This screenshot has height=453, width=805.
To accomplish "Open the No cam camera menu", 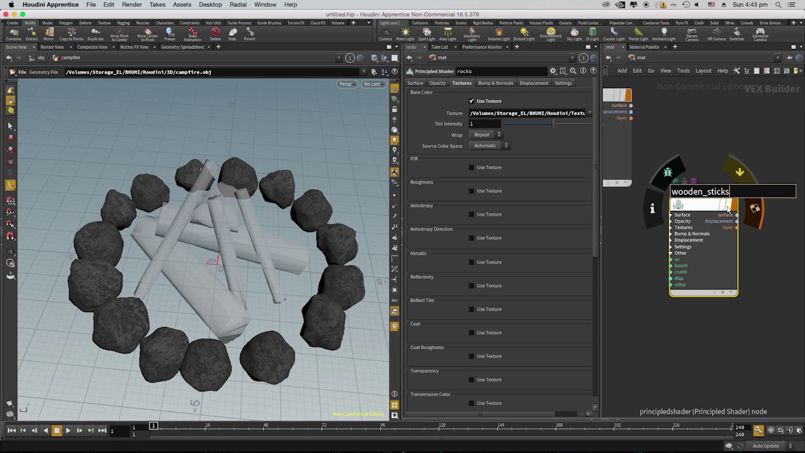I will [372, 84].
